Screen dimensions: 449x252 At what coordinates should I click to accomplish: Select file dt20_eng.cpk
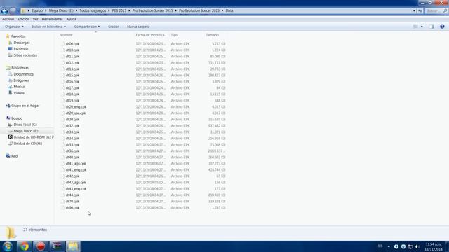[x=76, y=106]
